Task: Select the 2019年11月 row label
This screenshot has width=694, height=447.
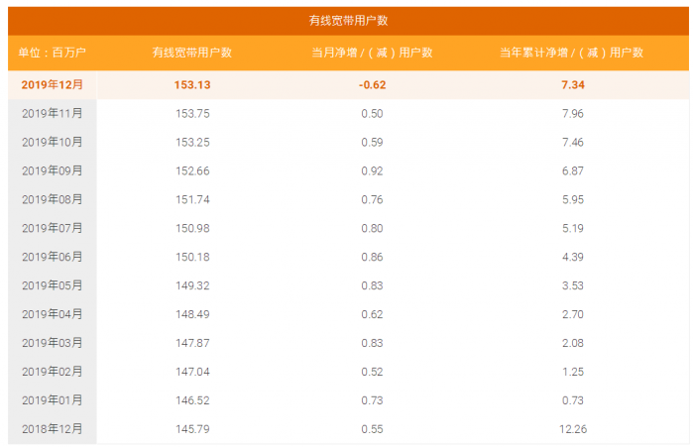Action: (53, 114)
